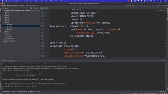Expand External Libraries node
The width and height of the screenshot is (168, 94).
tap(3, 40)
